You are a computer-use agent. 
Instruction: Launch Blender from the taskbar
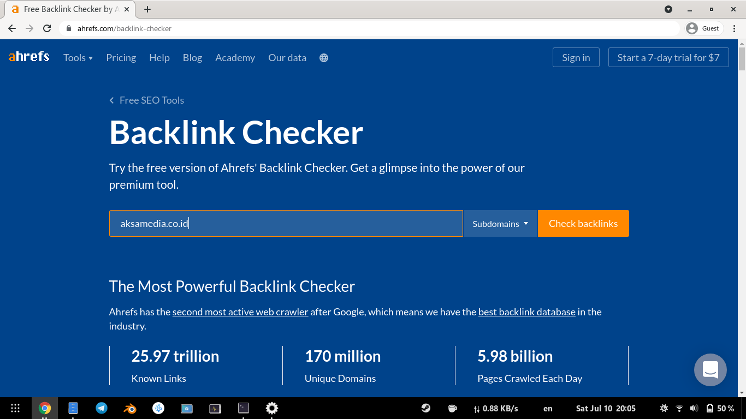pyautogui.click(x=129, y=408)
